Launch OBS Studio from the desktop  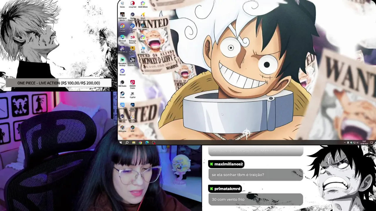point(122,83)
